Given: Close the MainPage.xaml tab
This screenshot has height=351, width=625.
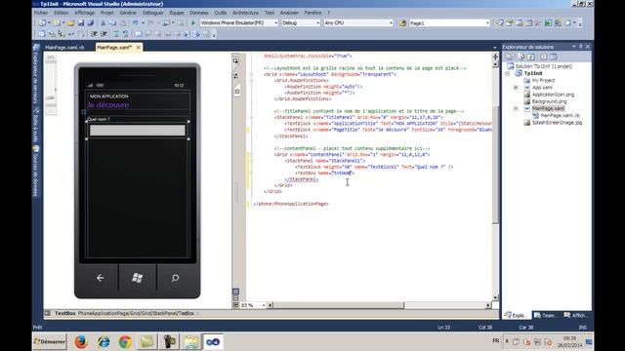Looking at the screenshot, I should (x=139, y=48).
